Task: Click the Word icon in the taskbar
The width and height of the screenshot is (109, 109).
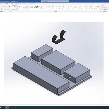Action: pos(7,108)
